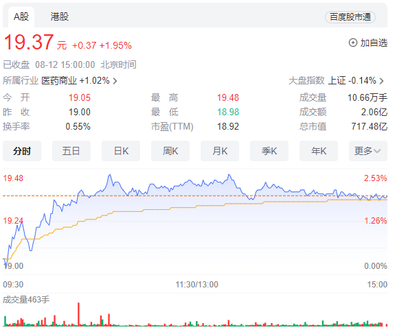Open the 医药商业 industry chevron arrow
395x332 pixels.
[x=115, y=81]
